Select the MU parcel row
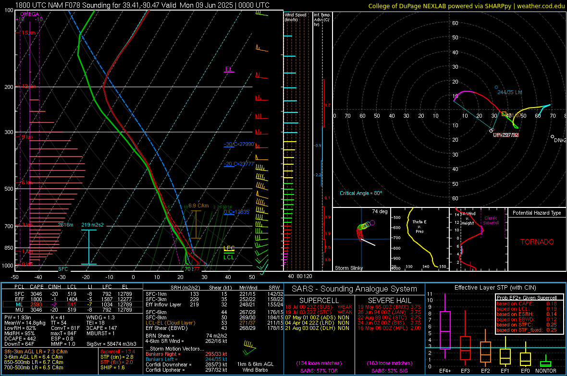 coord(73,310)
